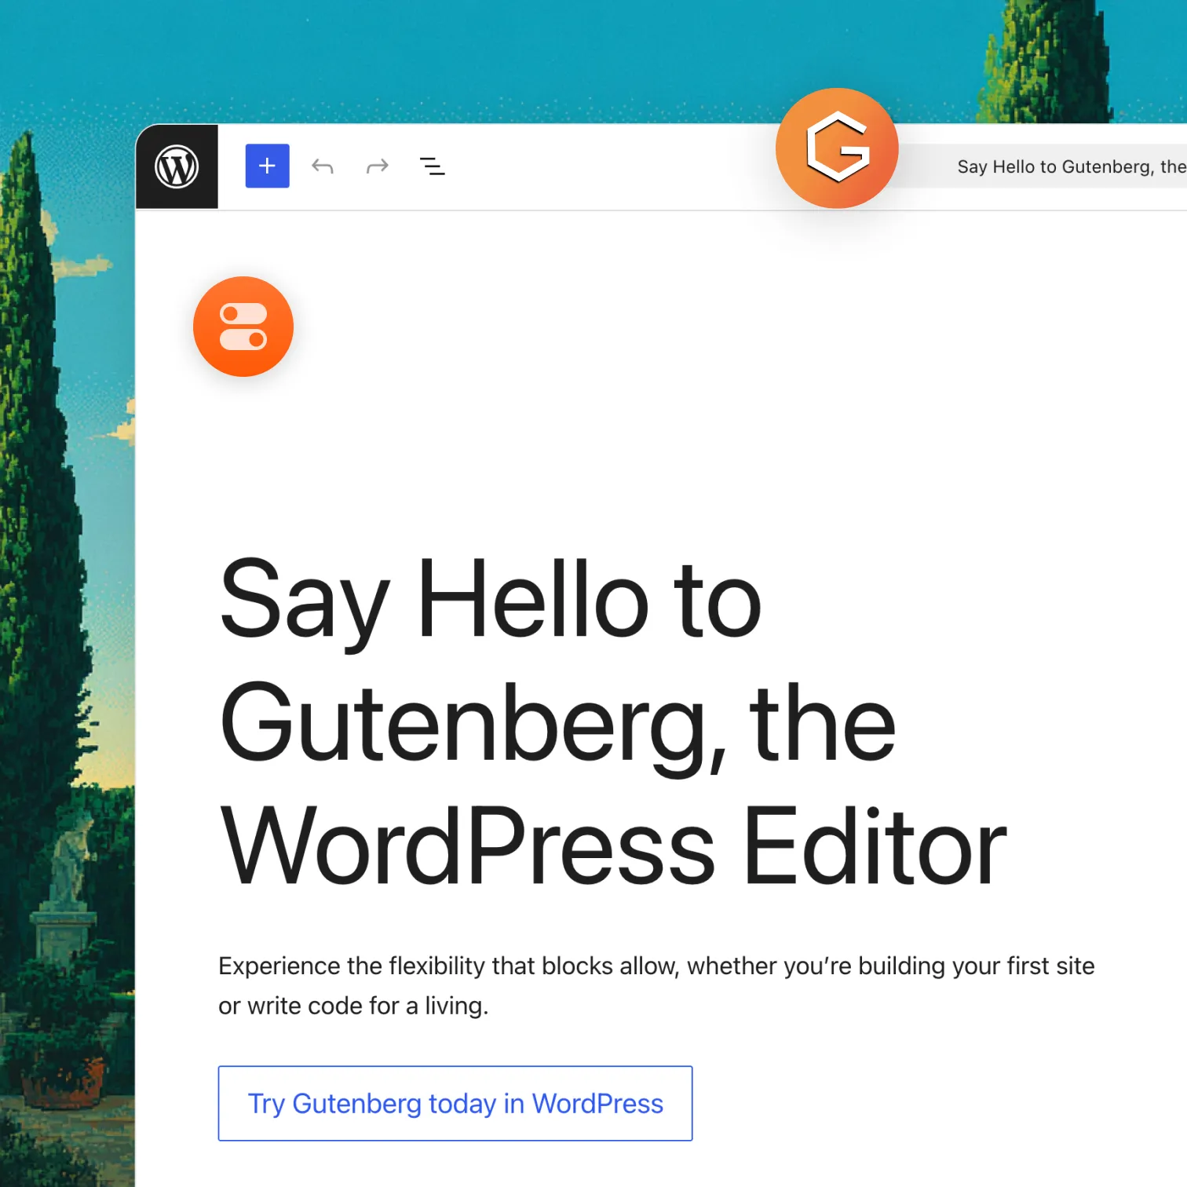Click the orange toggle switches icon
The height and width of the screenshot is (1187, 1187).
[243, 327]
